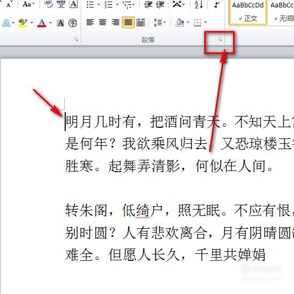Viewport: 294px width, 294px height.
Task: Open the Numbering library dropdown arrow
Action: (118, 4)
